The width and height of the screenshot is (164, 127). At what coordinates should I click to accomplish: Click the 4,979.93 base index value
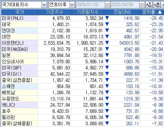coord(61,18)
